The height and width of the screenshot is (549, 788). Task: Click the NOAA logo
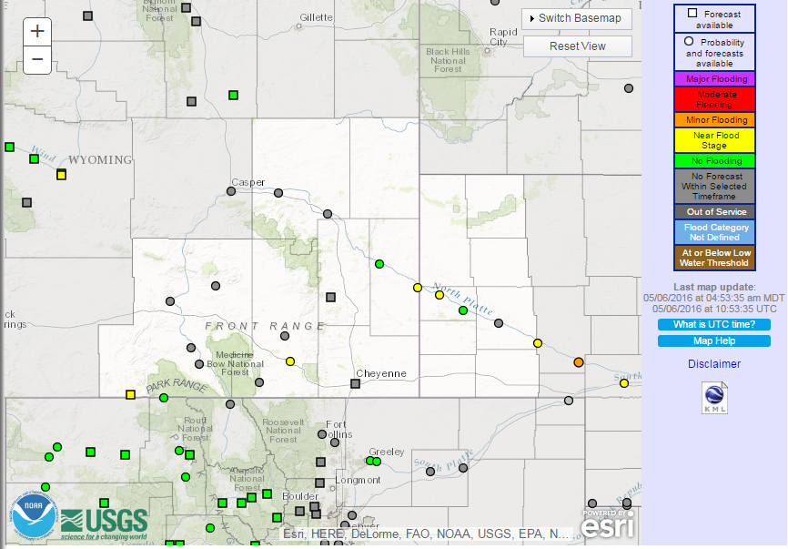[34, 516]
